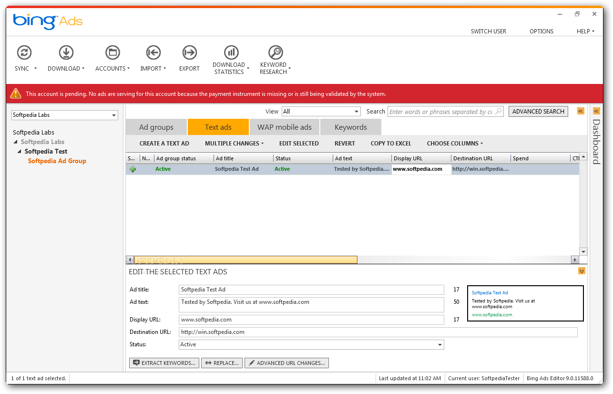Collapse the Softpedia Labs tree node
Image resolution: width=613 pixels, height=394 pixels.
tap(16, 142)
